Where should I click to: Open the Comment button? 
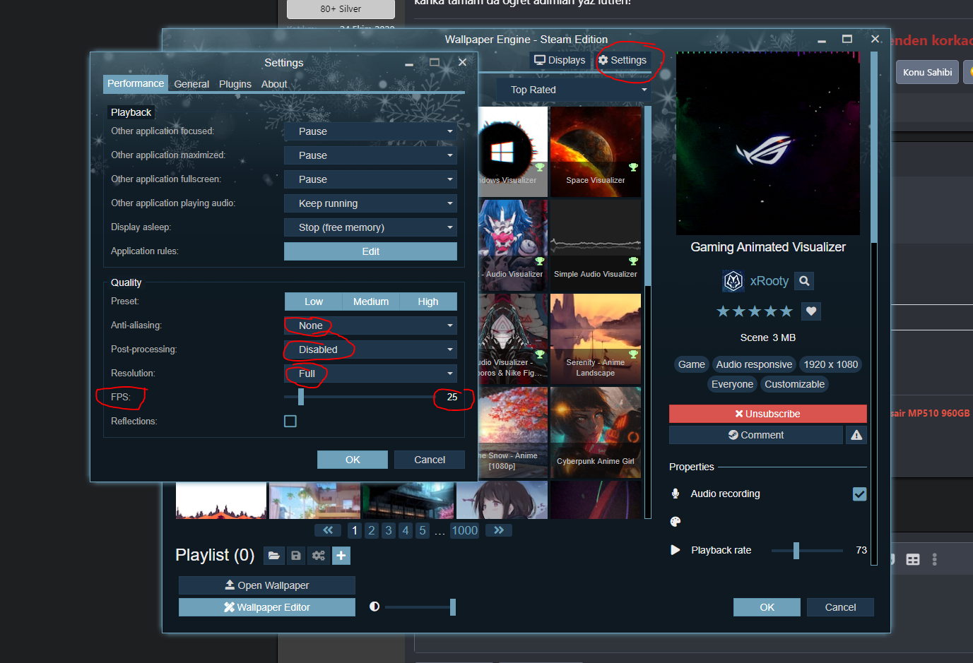pos(756,435)
